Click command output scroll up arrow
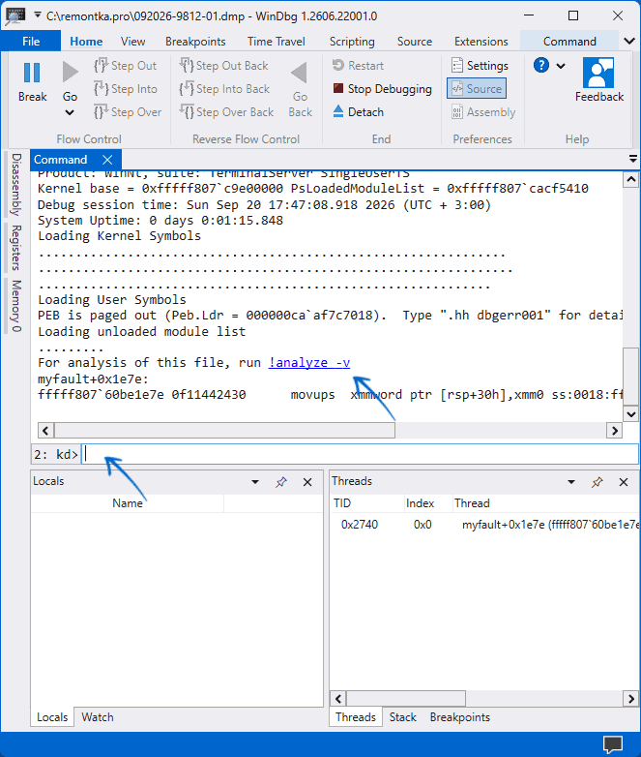 click(x=631, y=180)
